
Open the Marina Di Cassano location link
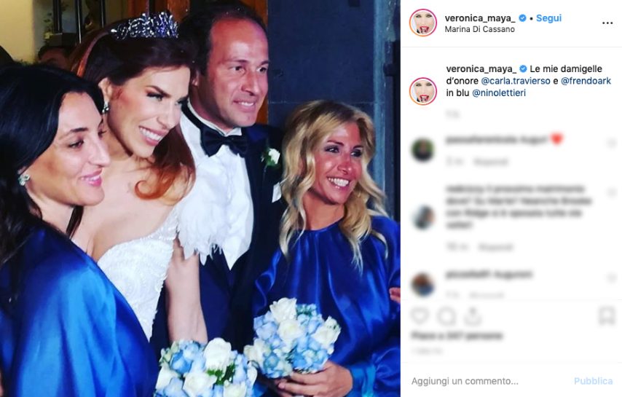pyautogui.click(x=479, y=29)
